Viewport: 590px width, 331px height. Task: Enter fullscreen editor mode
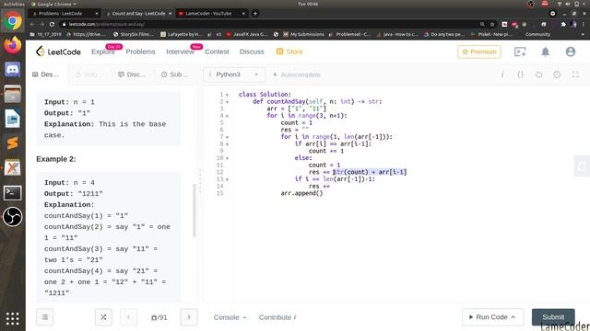[x=575, y=74]
